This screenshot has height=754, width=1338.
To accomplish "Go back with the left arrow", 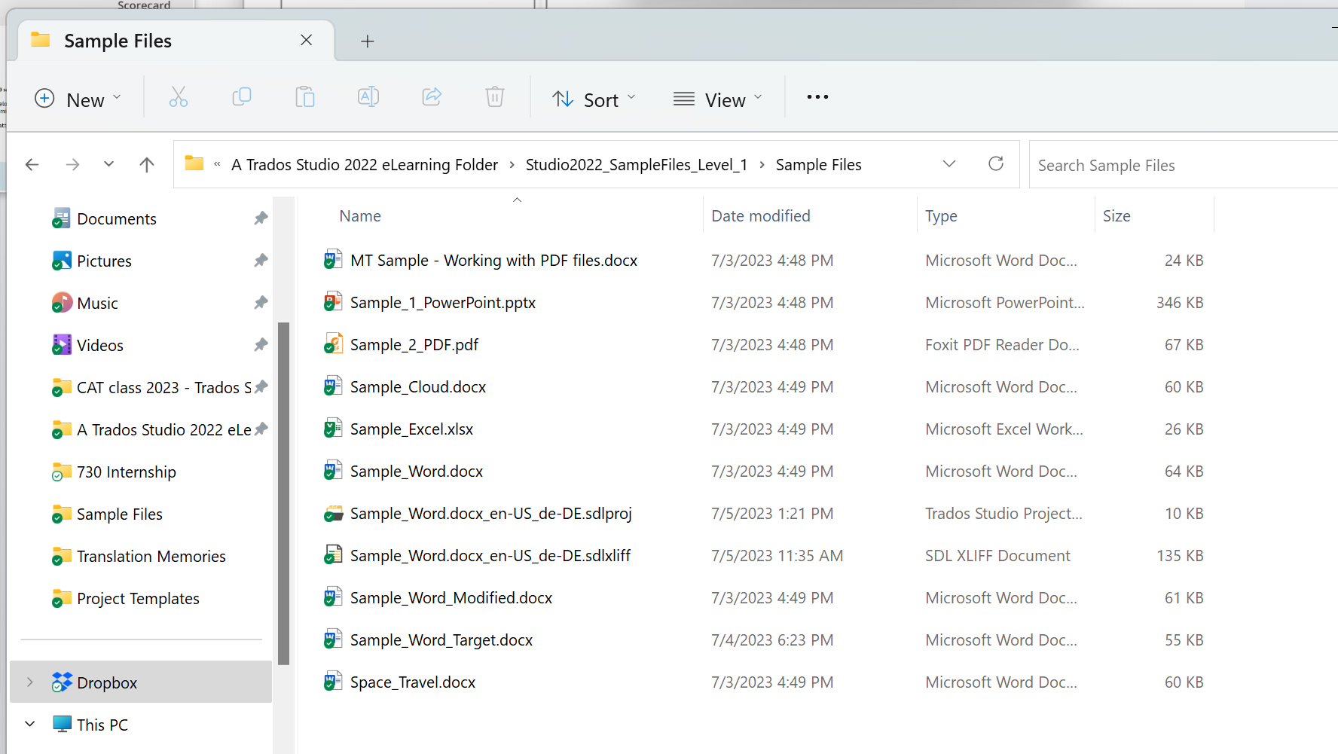I will coord(32,164).
